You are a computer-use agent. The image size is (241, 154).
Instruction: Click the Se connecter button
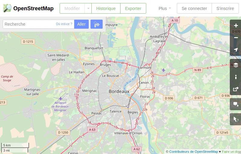pyautogui.click(x=194, y=8)
